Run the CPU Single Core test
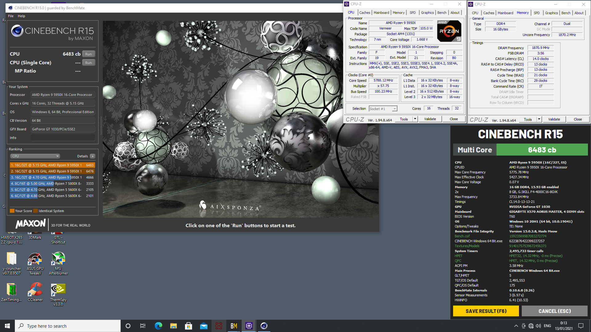591x332 pixels. point(88,63)
